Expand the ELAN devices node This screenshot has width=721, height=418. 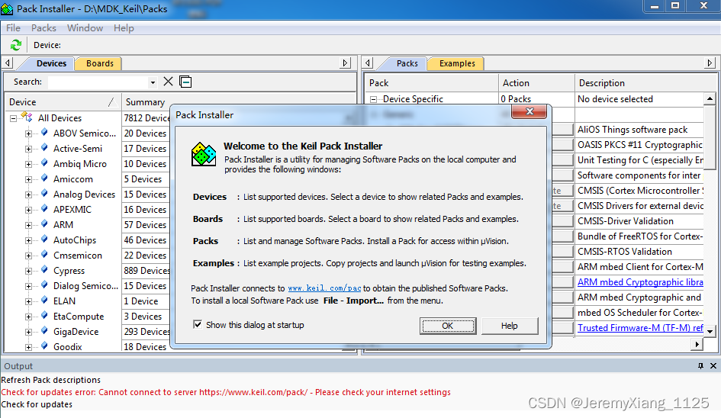click(28, 301)
